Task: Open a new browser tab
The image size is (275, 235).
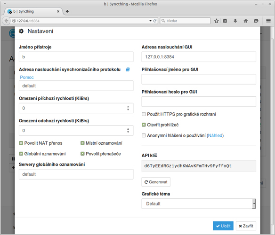Action: click(67, 11)
